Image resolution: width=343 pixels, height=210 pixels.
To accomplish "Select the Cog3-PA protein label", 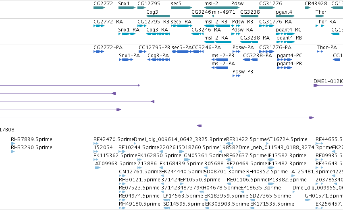I will pyautogui.click(x=158, y=56).
